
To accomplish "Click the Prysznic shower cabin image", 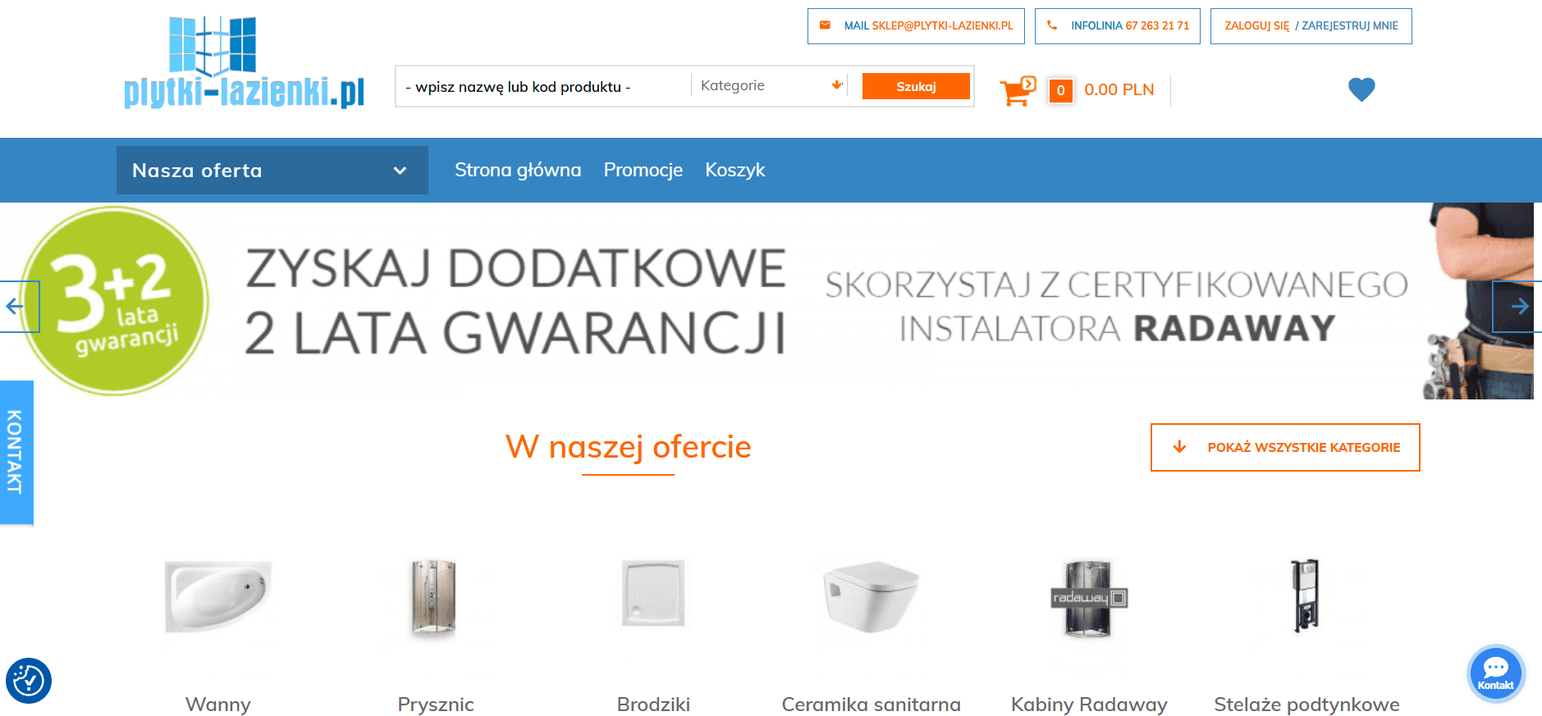I will coord(433,597).
